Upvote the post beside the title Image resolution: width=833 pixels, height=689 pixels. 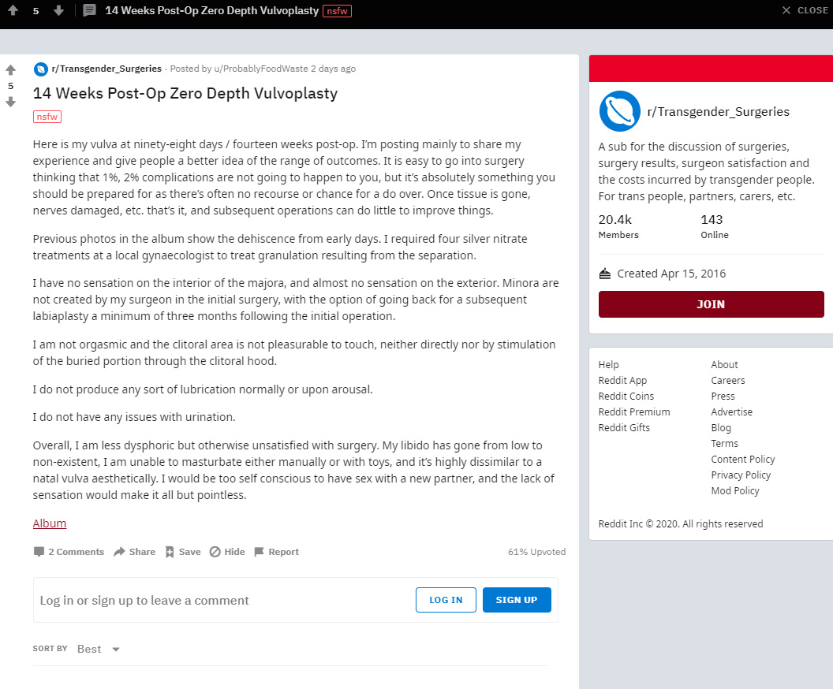[x=10, y=70]
